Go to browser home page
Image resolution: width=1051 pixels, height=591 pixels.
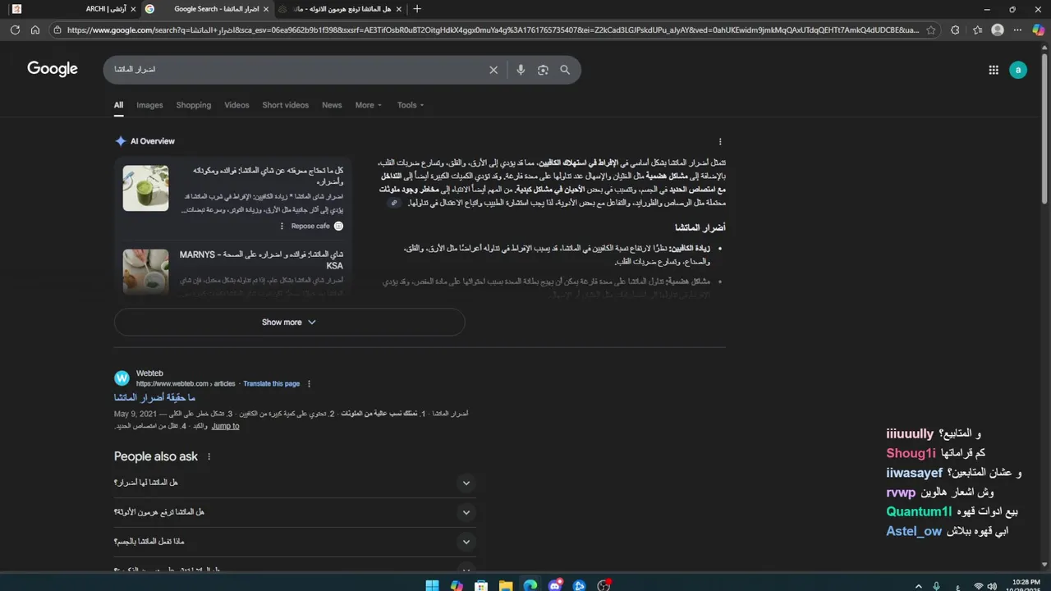pos(35,30)
